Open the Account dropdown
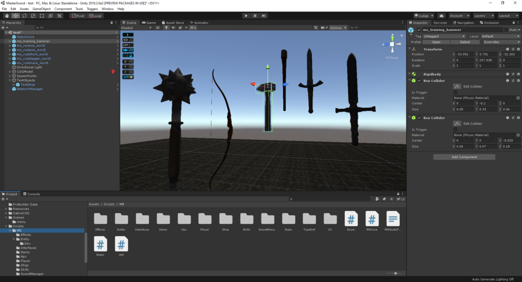Screen dimensions: 522x282 (459, 16)
